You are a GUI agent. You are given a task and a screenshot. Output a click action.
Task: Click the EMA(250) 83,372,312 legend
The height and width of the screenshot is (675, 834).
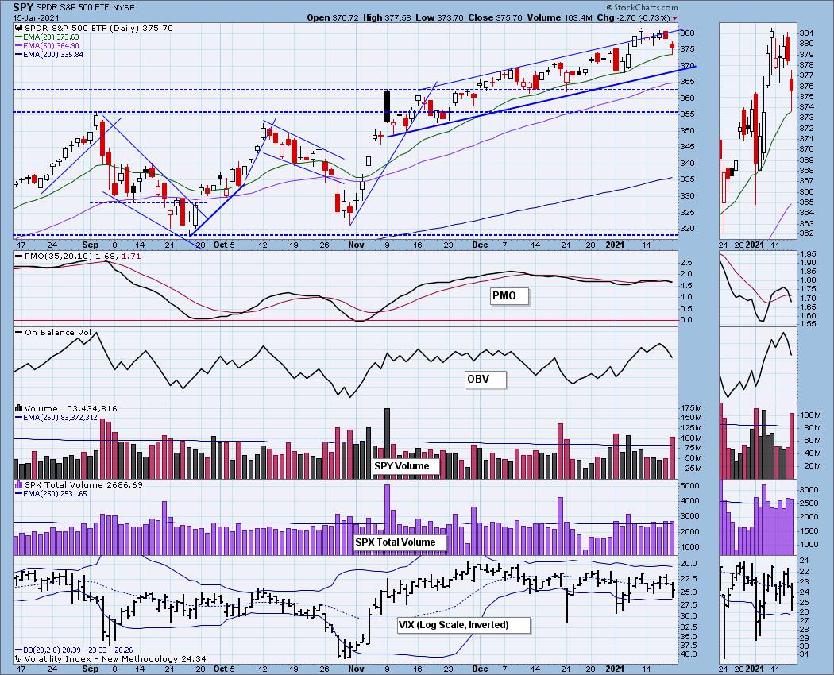tap(56, 418)
